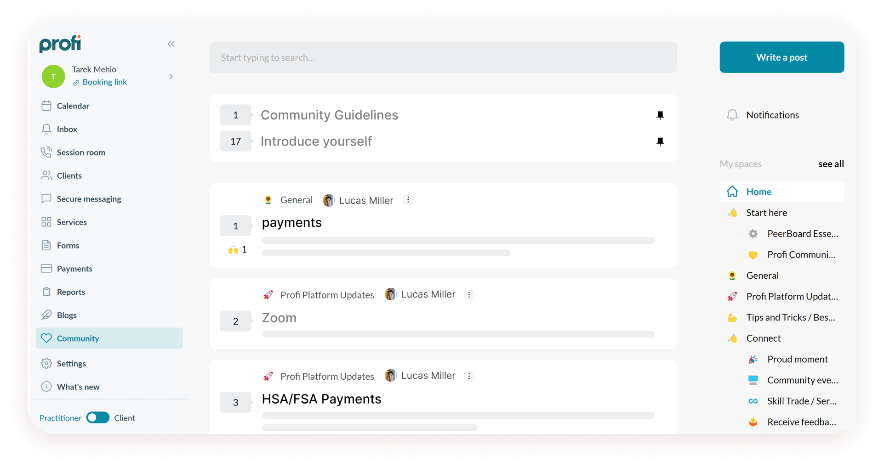This screenshot has height=467, width=884.
Task: Expand the Start here space
Action: click(x=766, y=213)
